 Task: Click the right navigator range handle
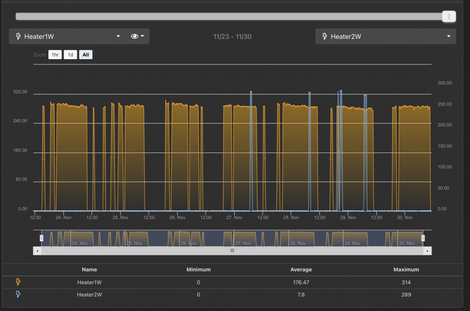tap(423, 238)
